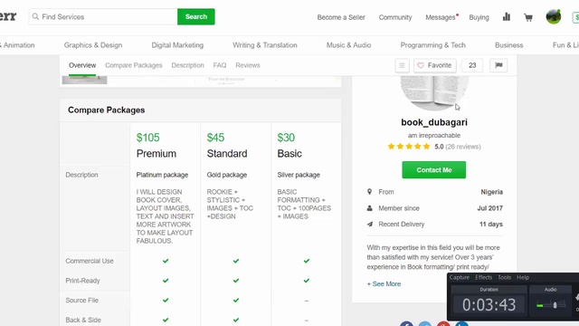This screenshot has height=326, width=579.
Task: Click the Standard Print-Ready checkmark
Action: 236,281
